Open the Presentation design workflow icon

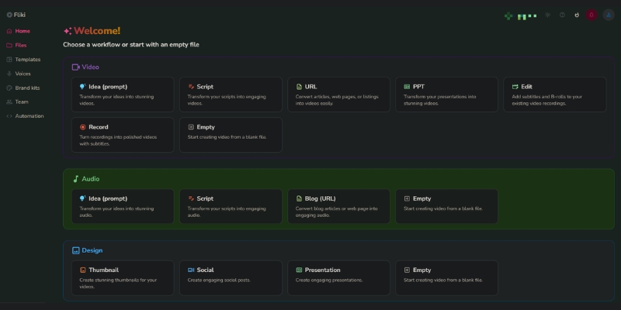299,270
